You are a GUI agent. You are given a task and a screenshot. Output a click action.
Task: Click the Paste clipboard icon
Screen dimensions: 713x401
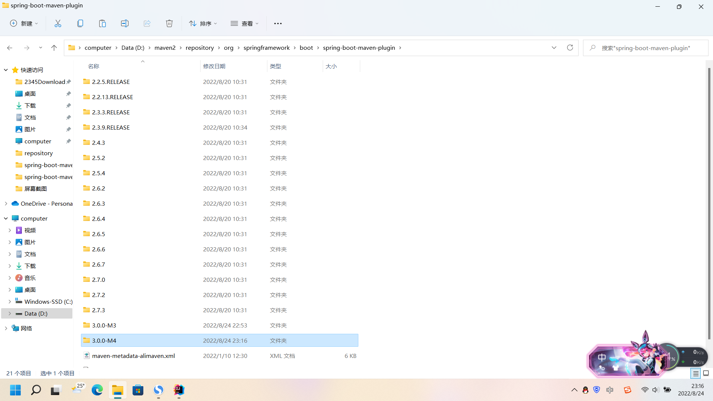[102, 23]
